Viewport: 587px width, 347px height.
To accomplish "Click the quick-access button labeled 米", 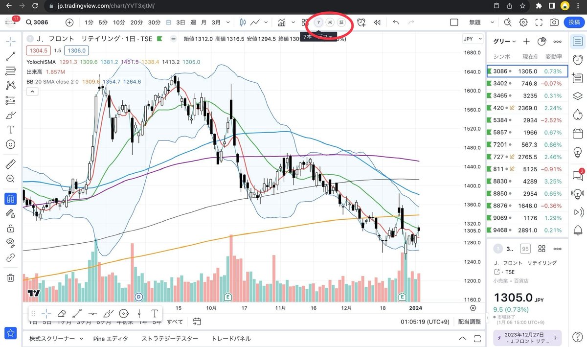I will pyautogui.click(x=330, y=23).
